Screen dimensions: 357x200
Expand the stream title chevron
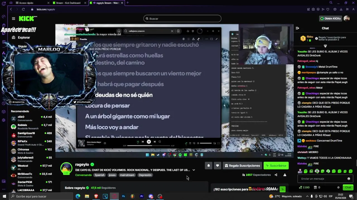194,170
